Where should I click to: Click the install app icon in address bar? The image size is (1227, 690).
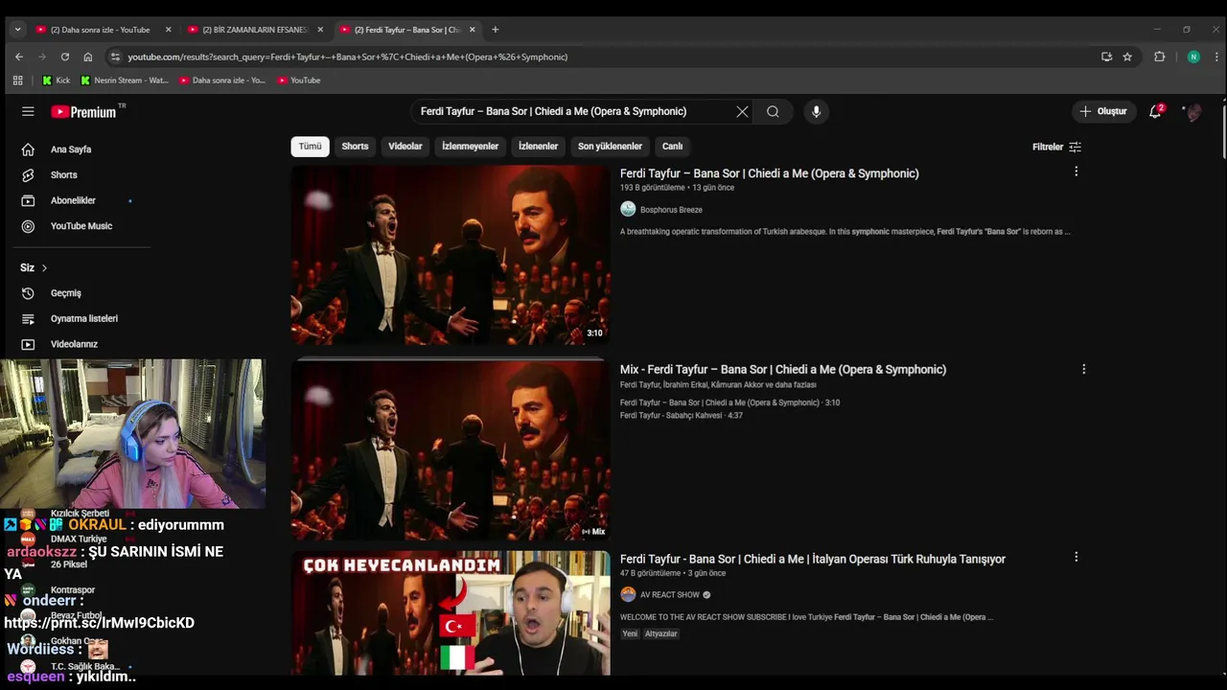click(x=1106, y=57)
